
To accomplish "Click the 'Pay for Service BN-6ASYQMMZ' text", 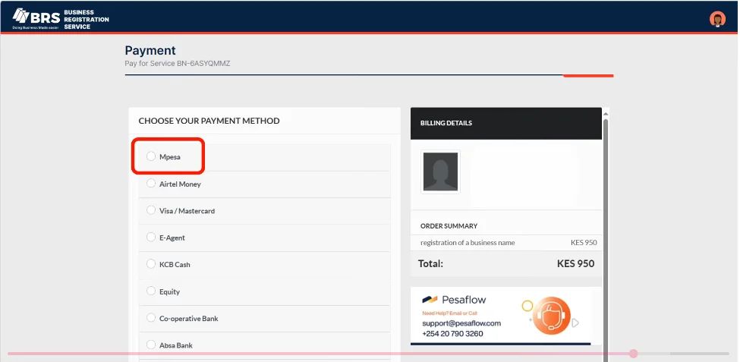I will click(178, 63).
